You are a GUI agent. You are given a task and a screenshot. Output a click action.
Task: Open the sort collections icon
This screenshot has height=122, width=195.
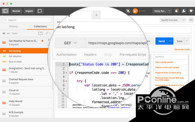[x=48, y=33]
